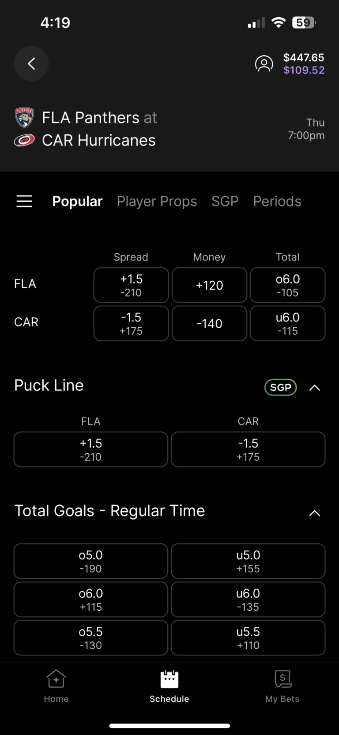The width and height of the screenshot is (339, 735).
Task: Switch to the Periods tab
Action: pos(277,201)
